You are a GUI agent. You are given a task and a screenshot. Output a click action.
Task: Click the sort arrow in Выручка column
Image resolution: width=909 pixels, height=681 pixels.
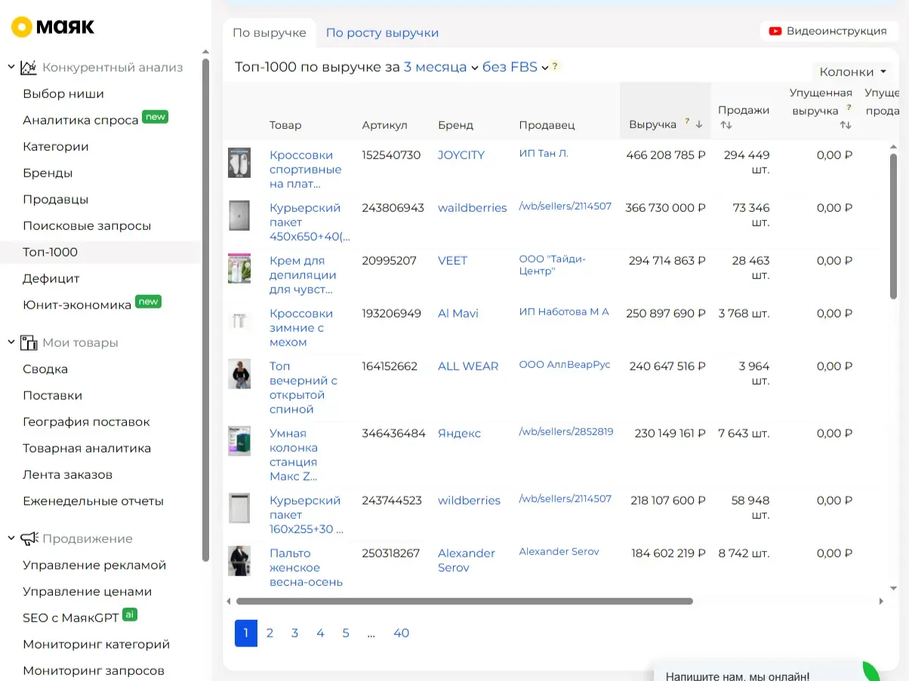(699, 124)
